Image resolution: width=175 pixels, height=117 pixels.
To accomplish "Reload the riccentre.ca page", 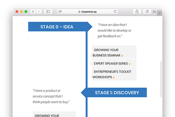I will pos(115,11).
